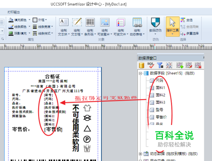Viewport: 212px width, 161px height.
Task: Select the draw text box (绘制文本框) tool
Action: pos(77,27)
